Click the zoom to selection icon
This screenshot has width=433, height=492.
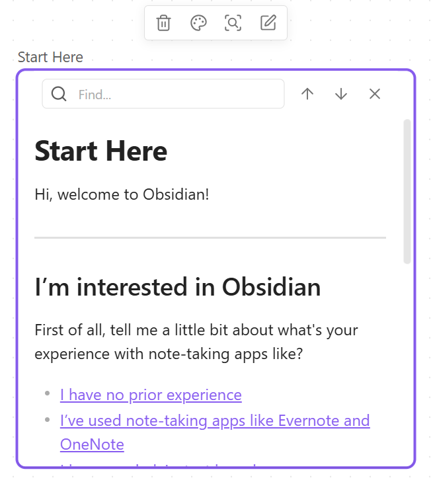point(233,23)
